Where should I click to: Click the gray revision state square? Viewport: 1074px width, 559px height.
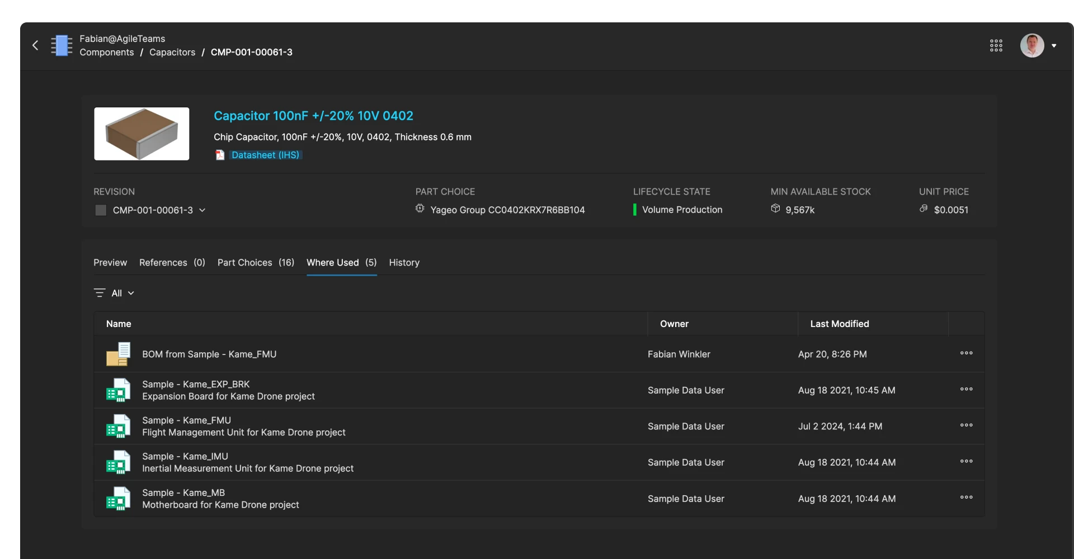point(101,210)
